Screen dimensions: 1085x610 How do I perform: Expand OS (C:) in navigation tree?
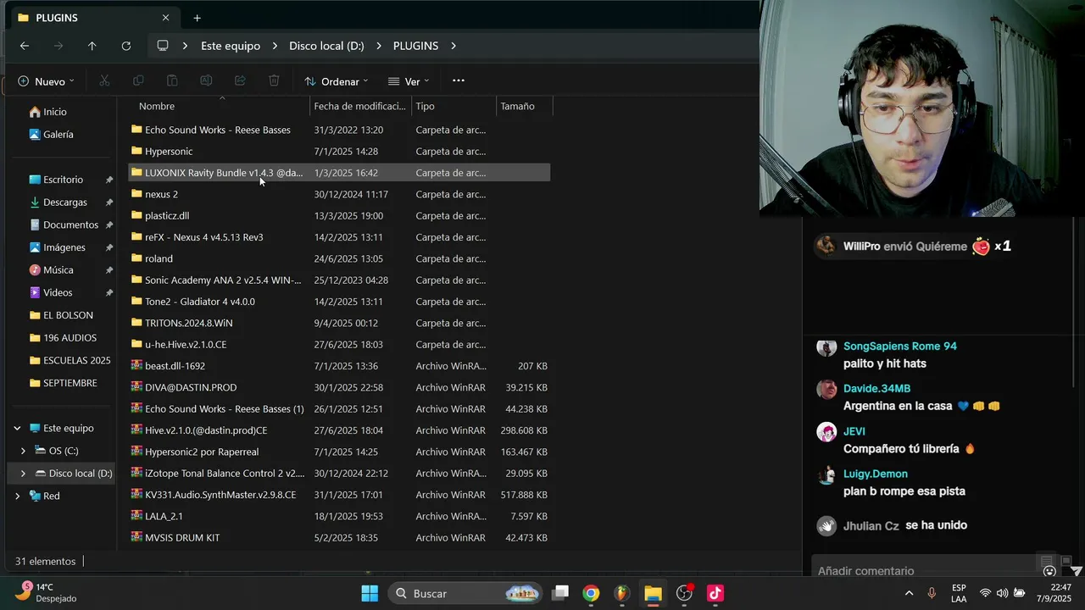coord(23,451)
